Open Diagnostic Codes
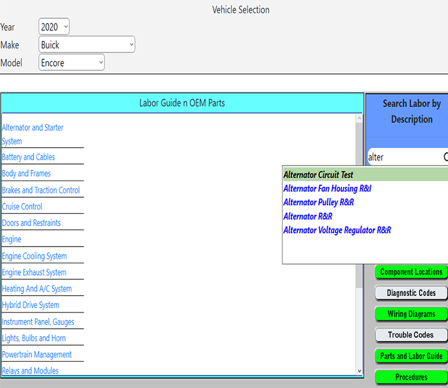Image resolution: width=448 pixels, height=388 pixels. [x=411, y=293]
